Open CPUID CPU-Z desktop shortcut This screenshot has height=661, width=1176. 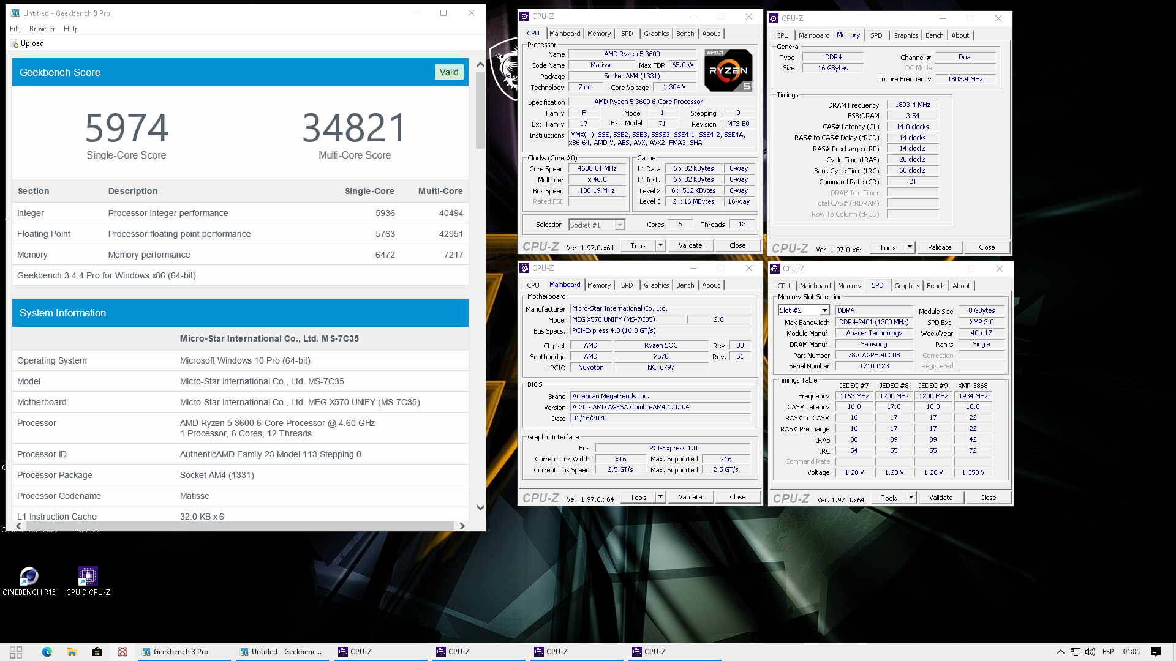(88, 581)
